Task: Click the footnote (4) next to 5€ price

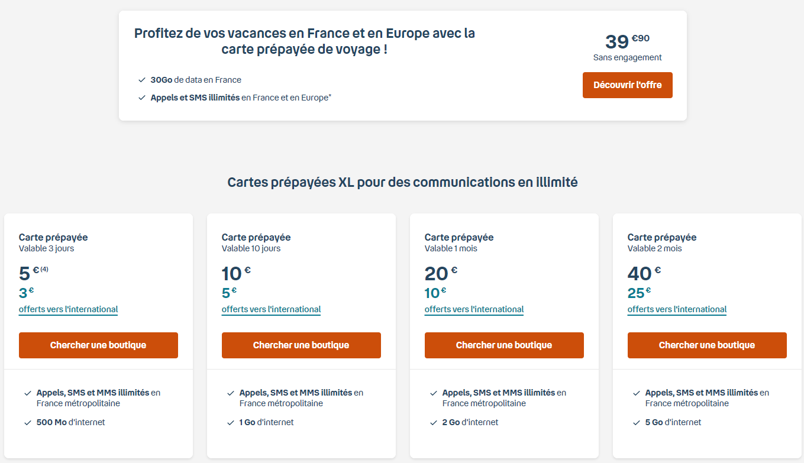Action: click(x=44, y=269)
